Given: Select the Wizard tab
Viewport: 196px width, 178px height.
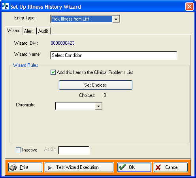Looking at the screenshot, I should pos(14,30).
